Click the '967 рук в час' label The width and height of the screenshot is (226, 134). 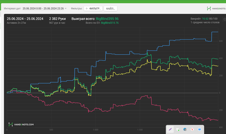[57, 23]
